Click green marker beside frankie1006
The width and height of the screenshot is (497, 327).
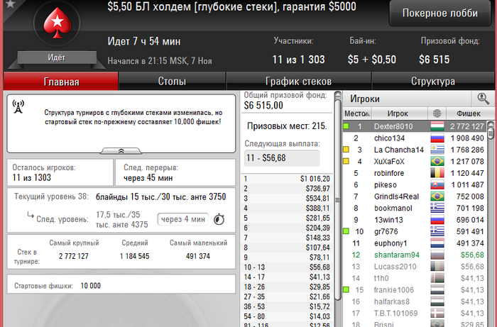point(346,290)
